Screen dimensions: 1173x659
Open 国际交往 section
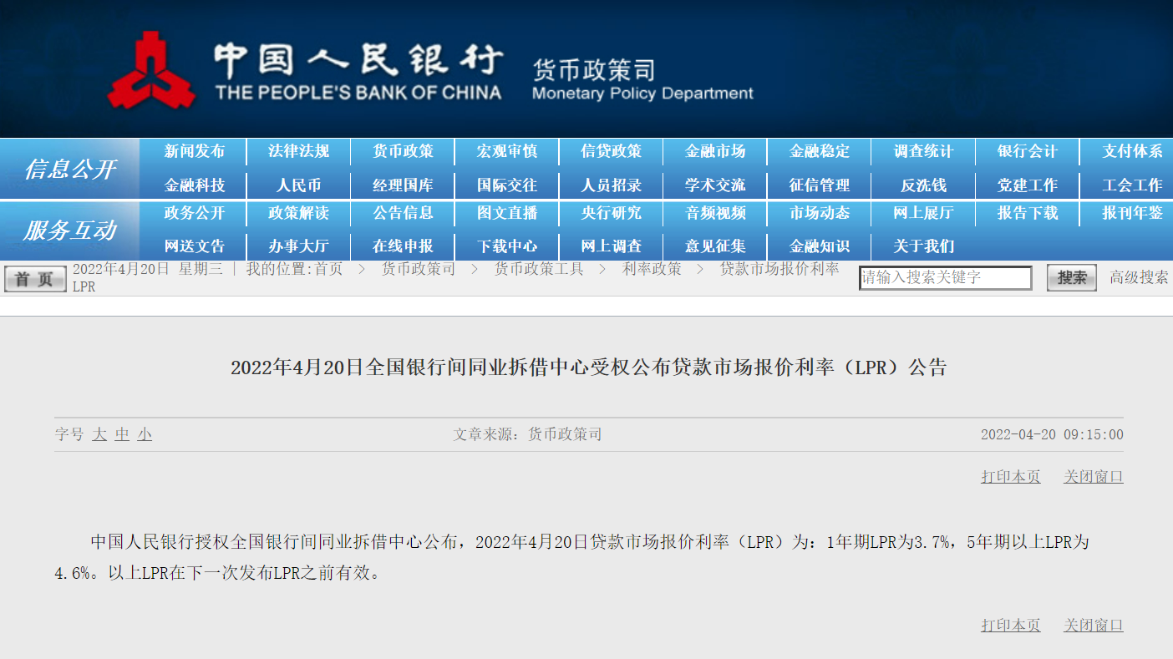coord(507,185)
